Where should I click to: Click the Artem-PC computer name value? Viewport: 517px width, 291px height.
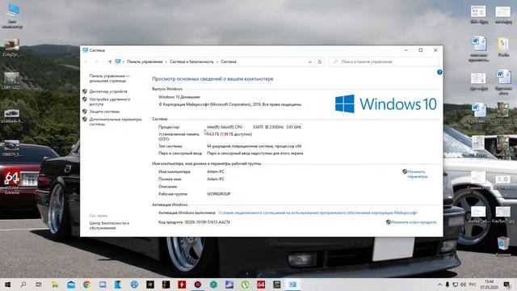point(216,171)
